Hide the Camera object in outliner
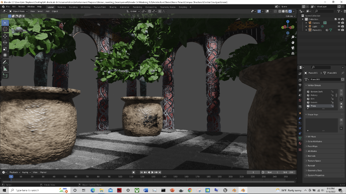346x194 pixels. tap(339, 23)
